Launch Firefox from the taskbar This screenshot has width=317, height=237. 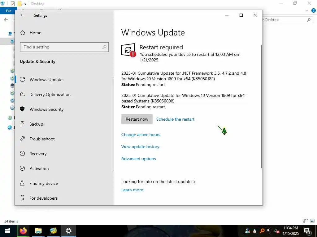click(23, 231)
